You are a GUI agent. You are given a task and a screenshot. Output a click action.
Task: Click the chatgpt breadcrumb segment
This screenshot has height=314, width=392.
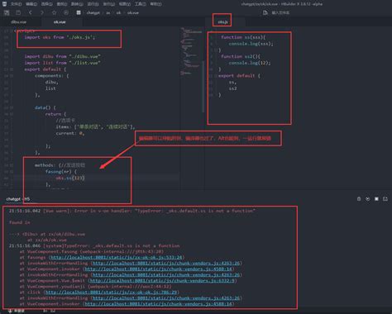[93, 12]
